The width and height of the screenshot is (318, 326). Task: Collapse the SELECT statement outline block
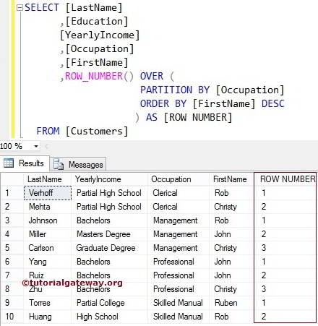pos(20,8)
